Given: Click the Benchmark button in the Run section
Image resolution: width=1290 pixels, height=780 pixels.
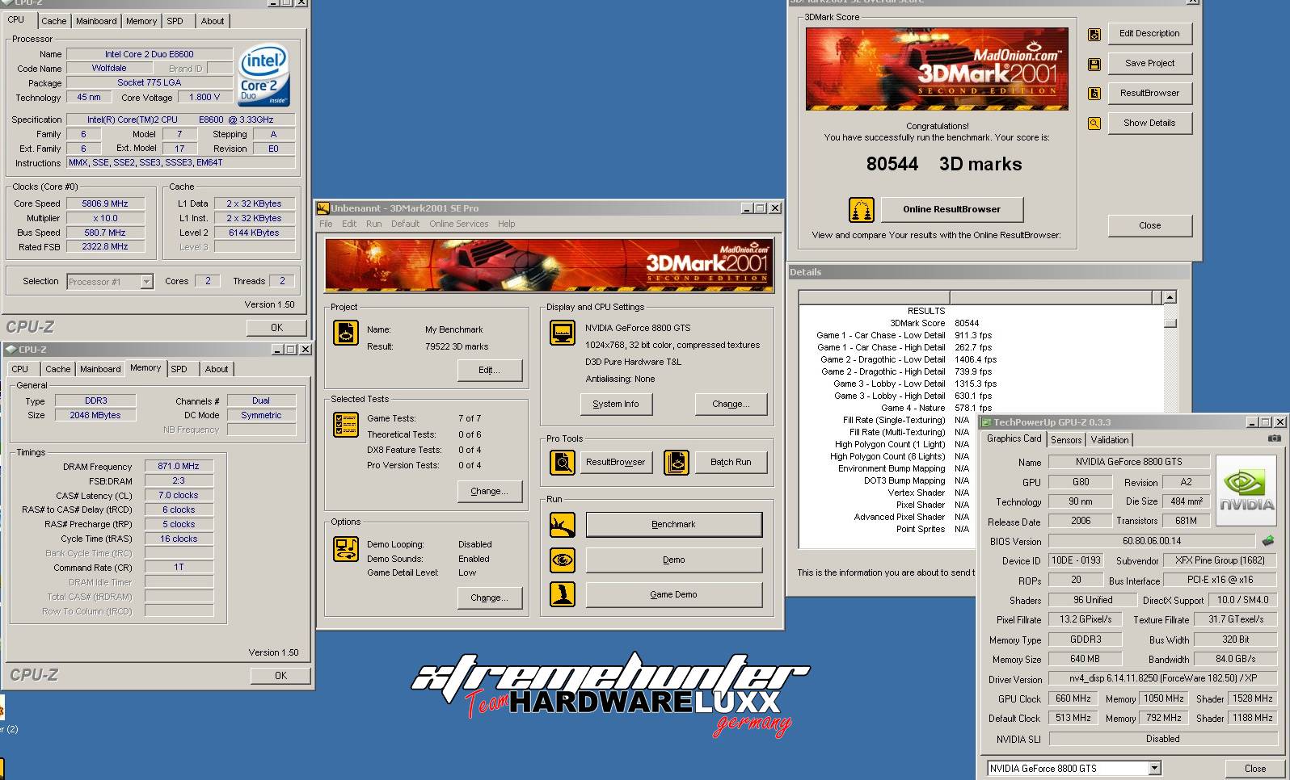Looking at the screenshot, I should click(x=673, y=525).
